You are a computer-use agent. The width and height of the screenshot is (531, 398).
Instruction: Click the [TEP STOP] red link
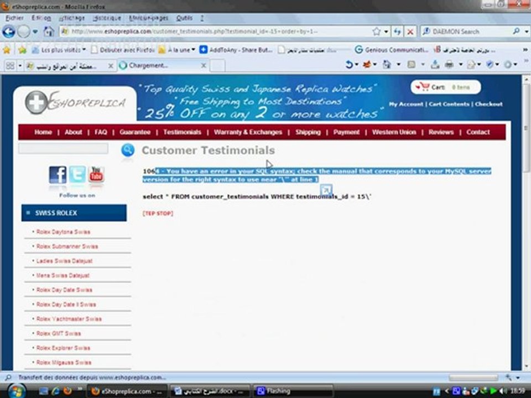click(x=158, y=213)
